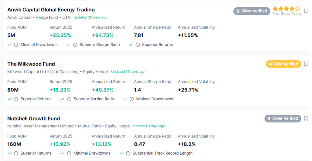The image size is (312, 161).
Task: Click the Superior Sharpe Ratio label
Action: pos(100,45)
